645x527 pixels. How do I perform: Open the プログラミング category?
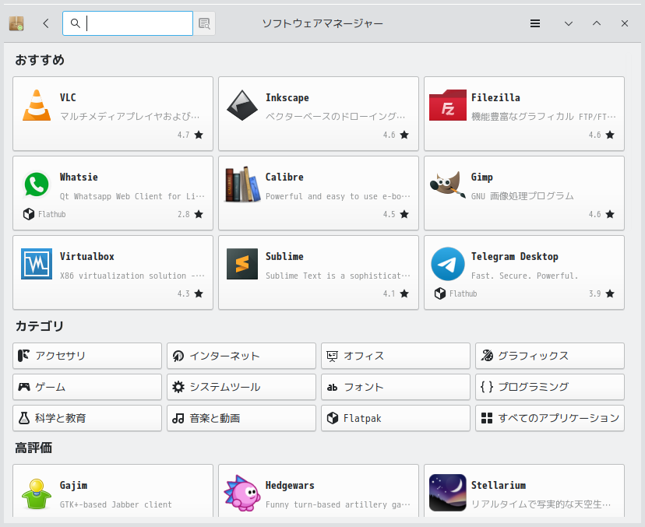point(550,387)
